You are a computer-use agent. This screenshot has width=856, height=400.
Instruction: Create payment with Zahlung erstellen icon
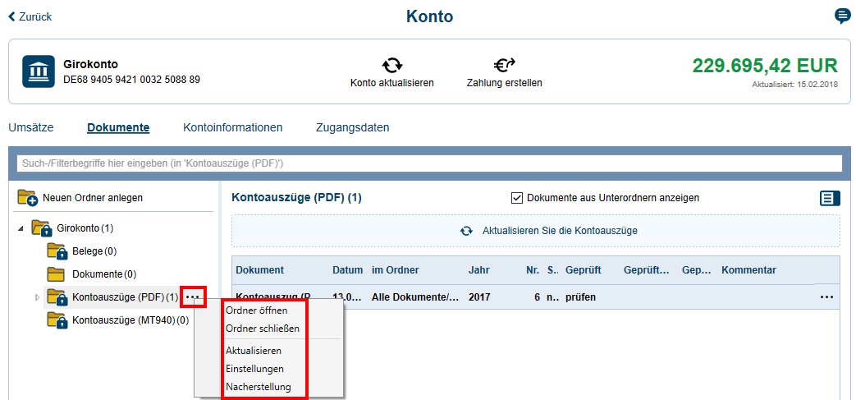point(504,66)
